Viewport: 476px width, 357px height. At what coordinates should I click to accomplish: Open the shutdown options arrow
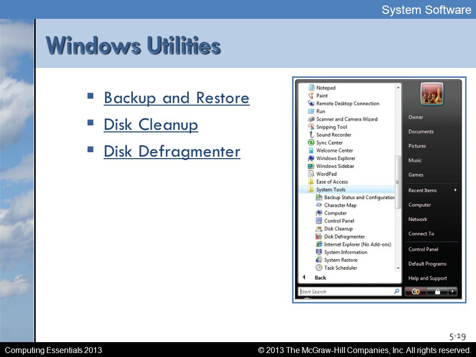(x=452, y=292)
